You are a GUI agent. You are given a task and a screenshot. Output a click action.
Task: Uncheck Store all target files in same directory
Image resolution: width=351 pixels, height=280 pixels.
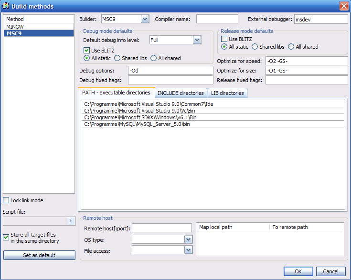click(6, 237)
